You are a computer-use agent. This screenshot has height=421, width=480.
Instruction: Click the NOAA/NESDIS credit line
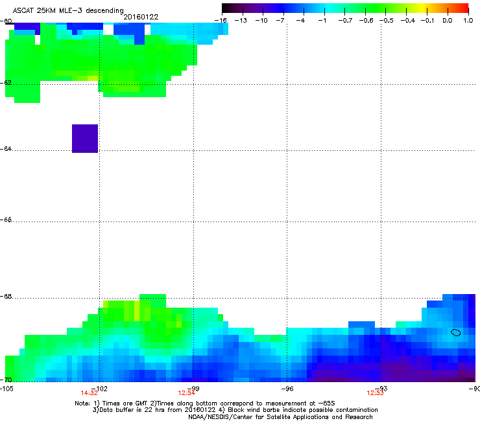coord(280,416)
